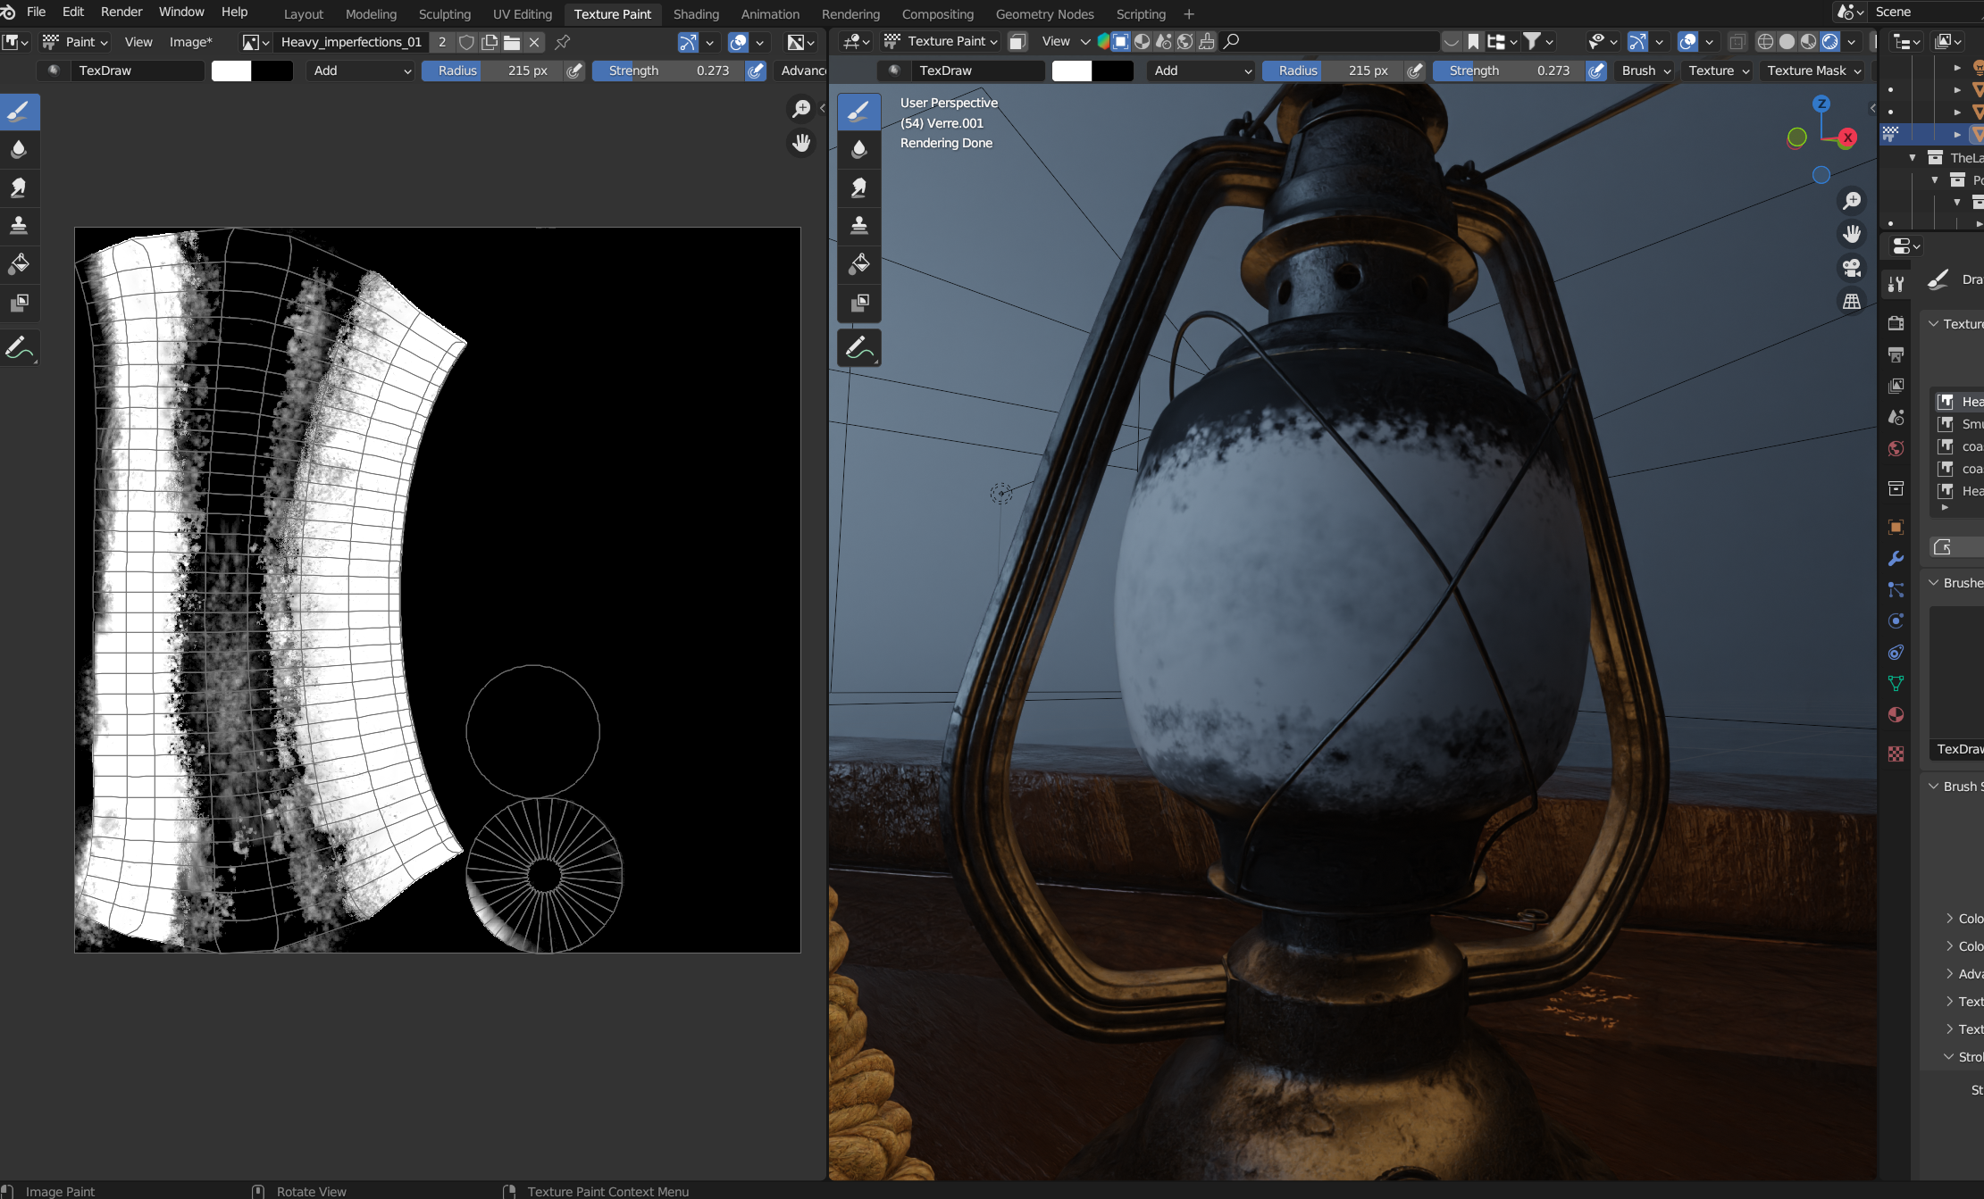Viewport: 1984px width, 1199px height.
Task: Toggle gizmo display in the 3D viewport header
Action: pos(1637,41)
